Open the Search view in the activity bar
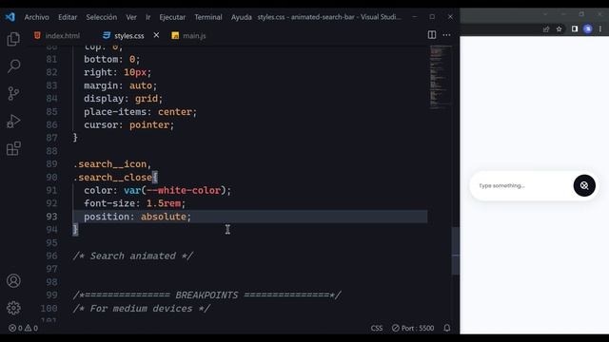The width and height of the screenshot is (609, 342). tap(13, 66)
